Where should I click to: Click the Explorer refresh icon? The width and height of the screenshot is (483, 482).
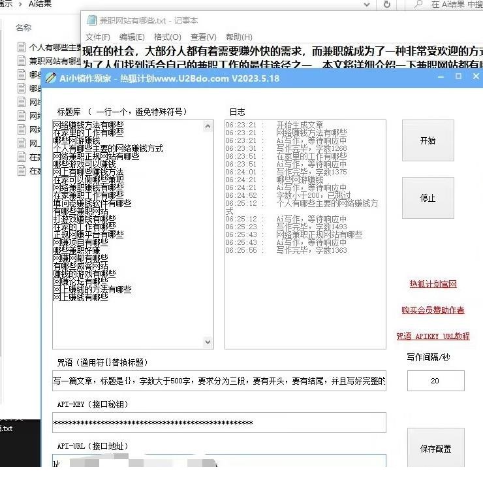pos(387,5)
